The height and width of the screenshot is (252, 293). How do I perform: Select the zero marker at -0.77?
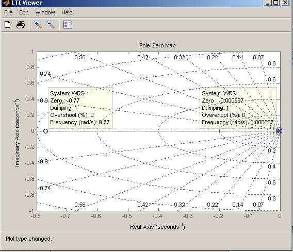(x=45, y=131)
